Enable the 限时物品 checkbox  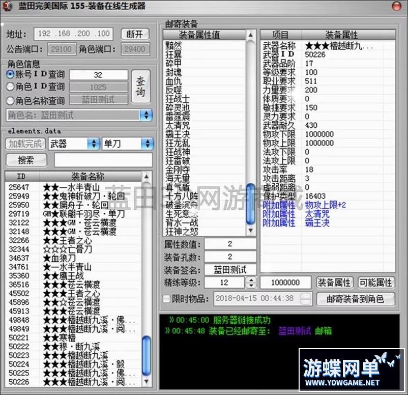[166, 298]
